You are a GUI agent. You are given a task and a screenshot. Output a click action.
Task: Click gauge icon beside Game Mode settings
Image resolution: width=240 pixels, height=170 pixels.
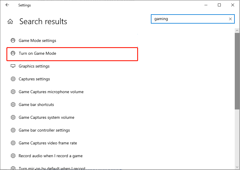[x=13, y=40]
